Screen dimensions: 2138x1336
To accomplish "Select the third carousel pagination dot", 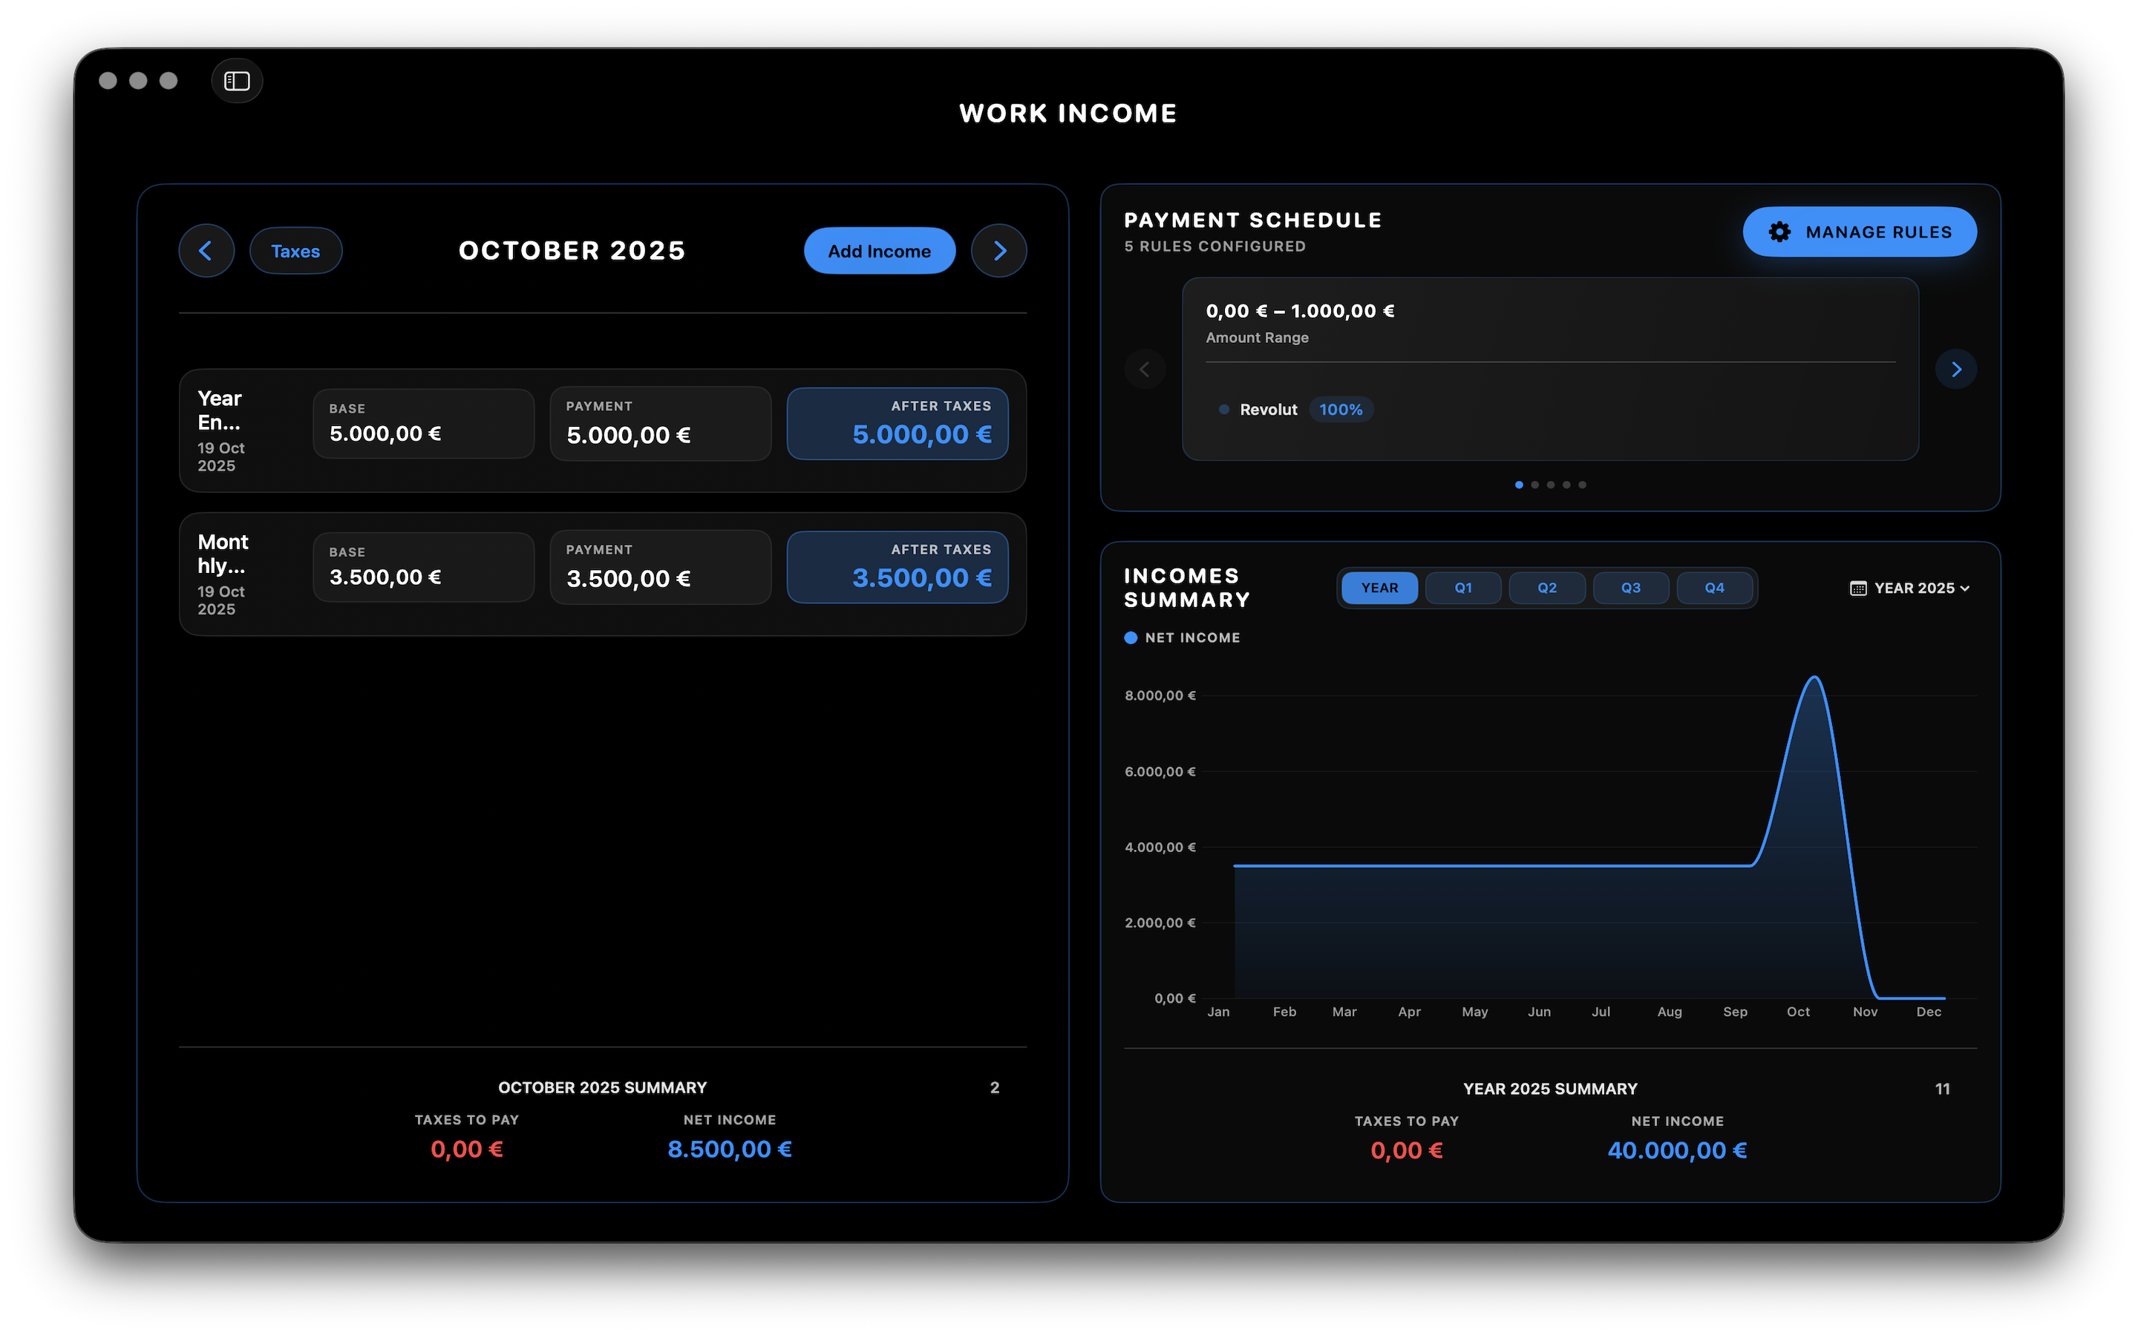I will (1551, 484).
